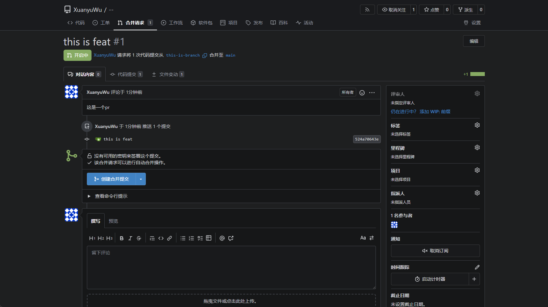Insert unordered bullet list
The width and height of the screenshot is (548, 307).
183,238
